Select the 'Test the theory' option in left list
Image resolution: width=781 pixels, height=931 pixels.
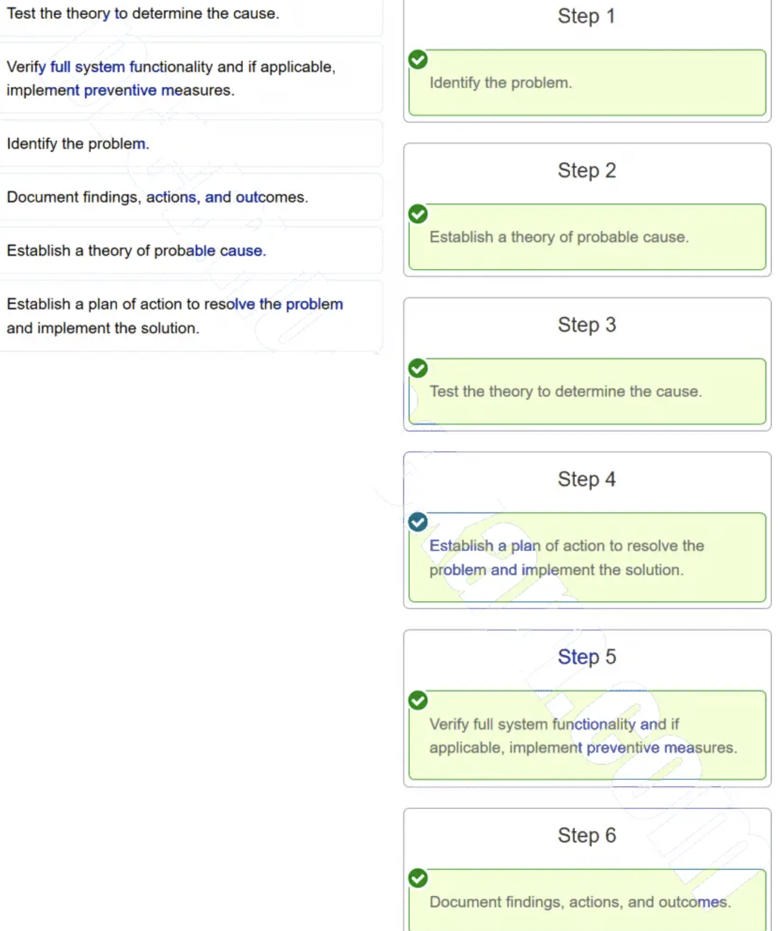pyautogui.click(x=143, y=14)
